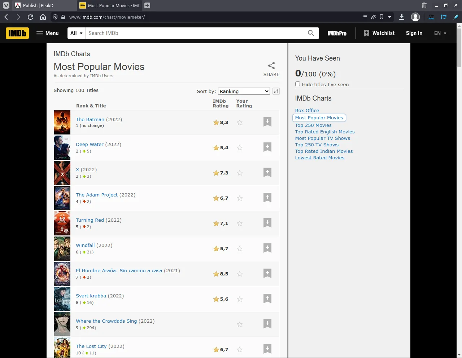The height and width of the screenshot is (358, 462).
Task: Click the IMDb logo
Action: click(17, 33)
